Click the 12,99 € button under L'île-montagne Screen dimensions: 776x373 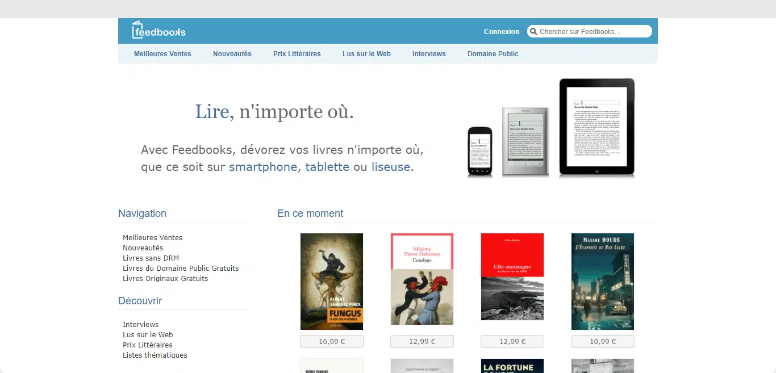[512, 342]
